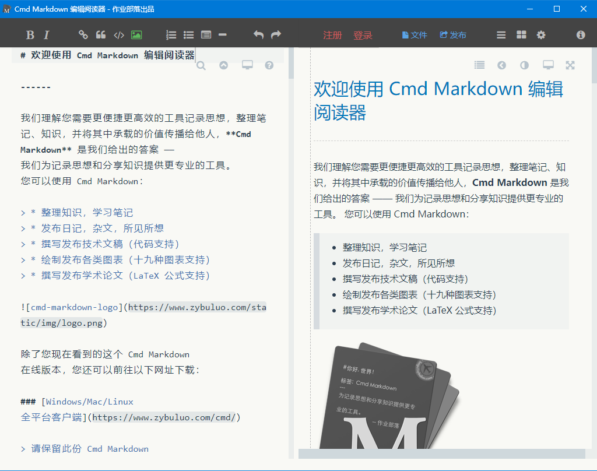Screen dimensions: 597x471
Task: Click the red 登录 login link
Action: [x=363, y=36]
